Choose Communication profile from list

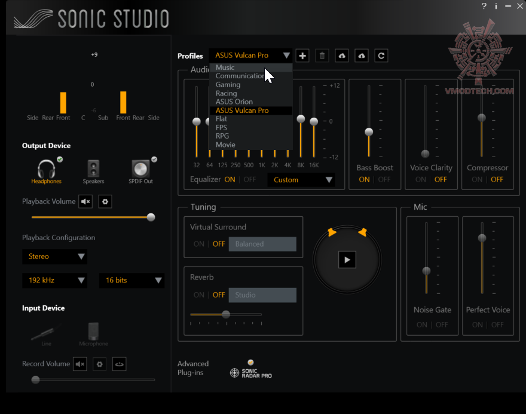click(251, 76)
